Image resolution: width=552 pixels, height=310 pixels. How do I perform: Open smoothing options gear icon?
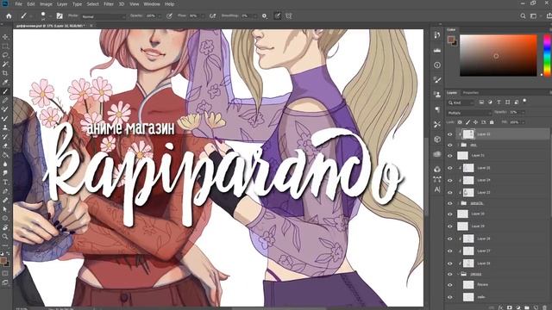265,15
